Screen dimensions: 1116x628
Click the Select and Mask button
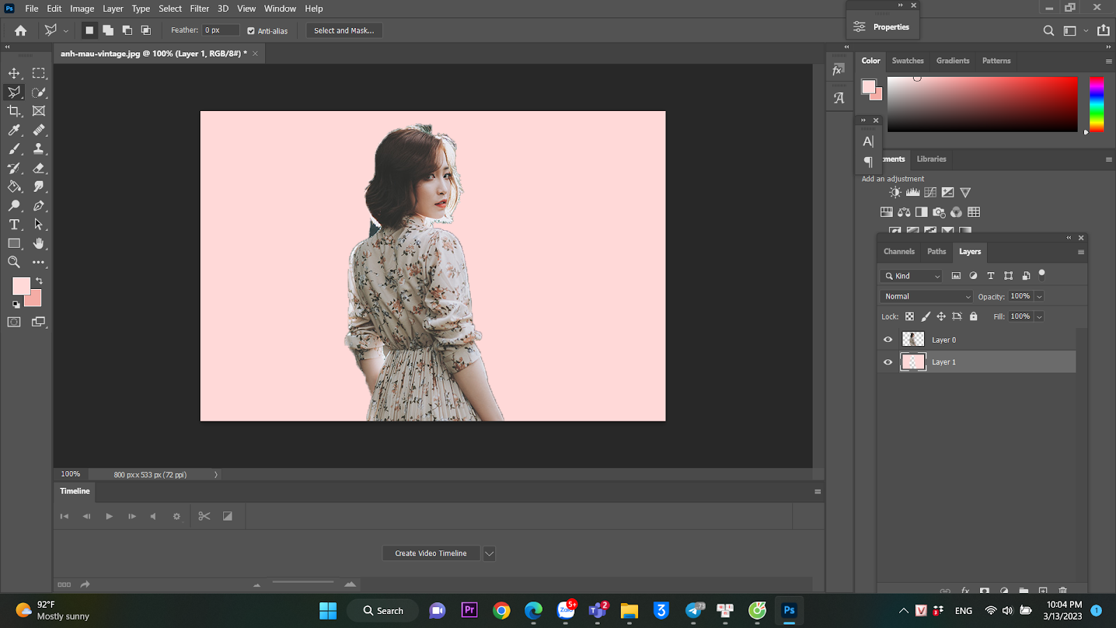pos(344,31)
